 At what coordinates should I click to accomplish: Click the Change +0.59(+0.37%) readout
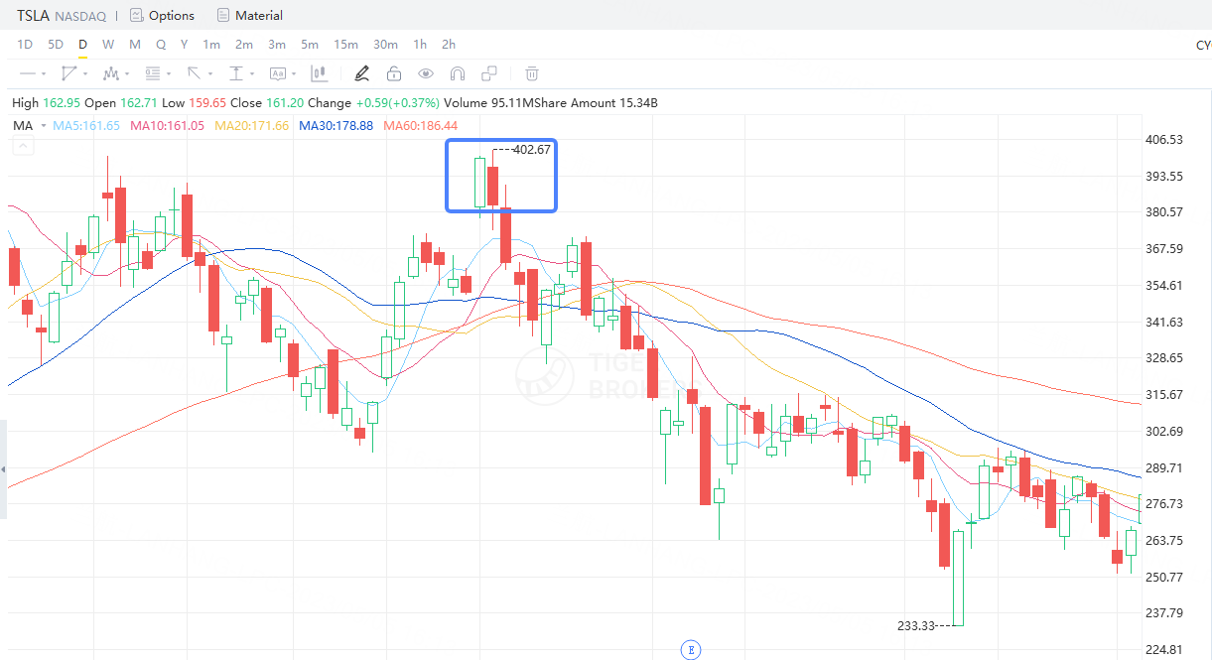(x=373, y=103)
